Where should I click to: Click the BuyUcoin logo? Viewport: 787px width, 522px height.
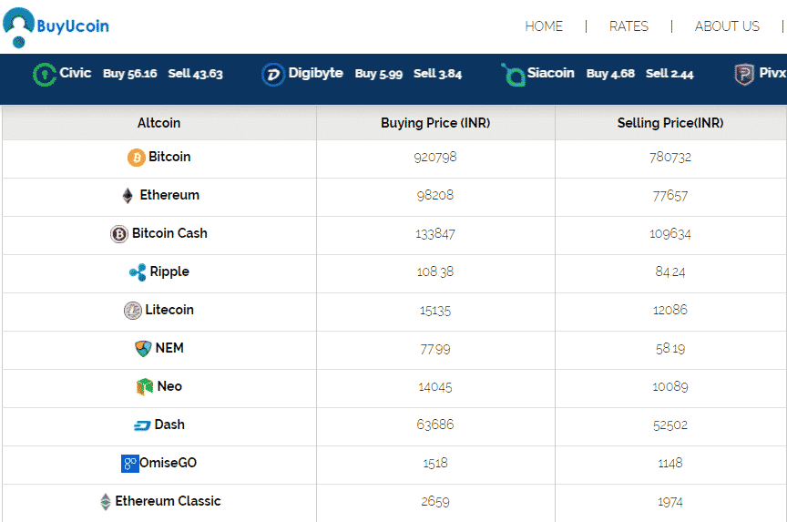pos(56,26)
